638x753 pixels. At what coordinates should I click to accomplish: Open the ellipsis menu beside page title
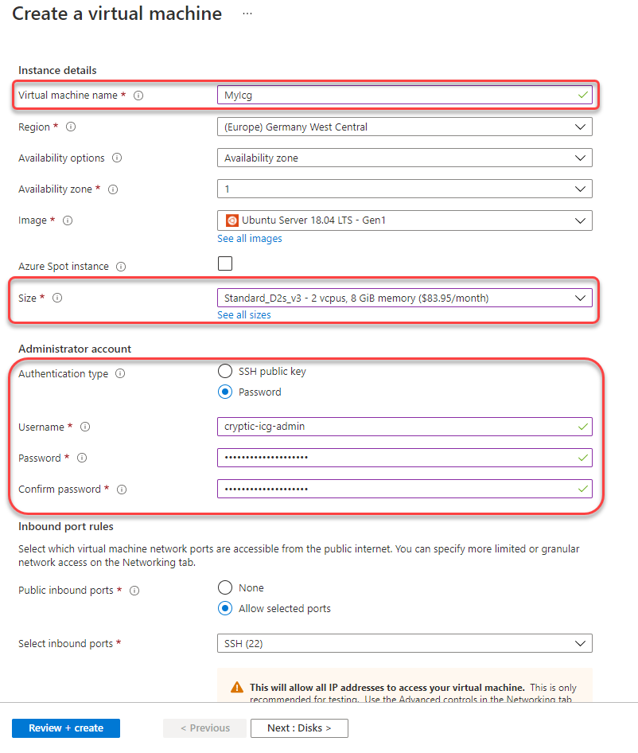click(x=247, y=14)
